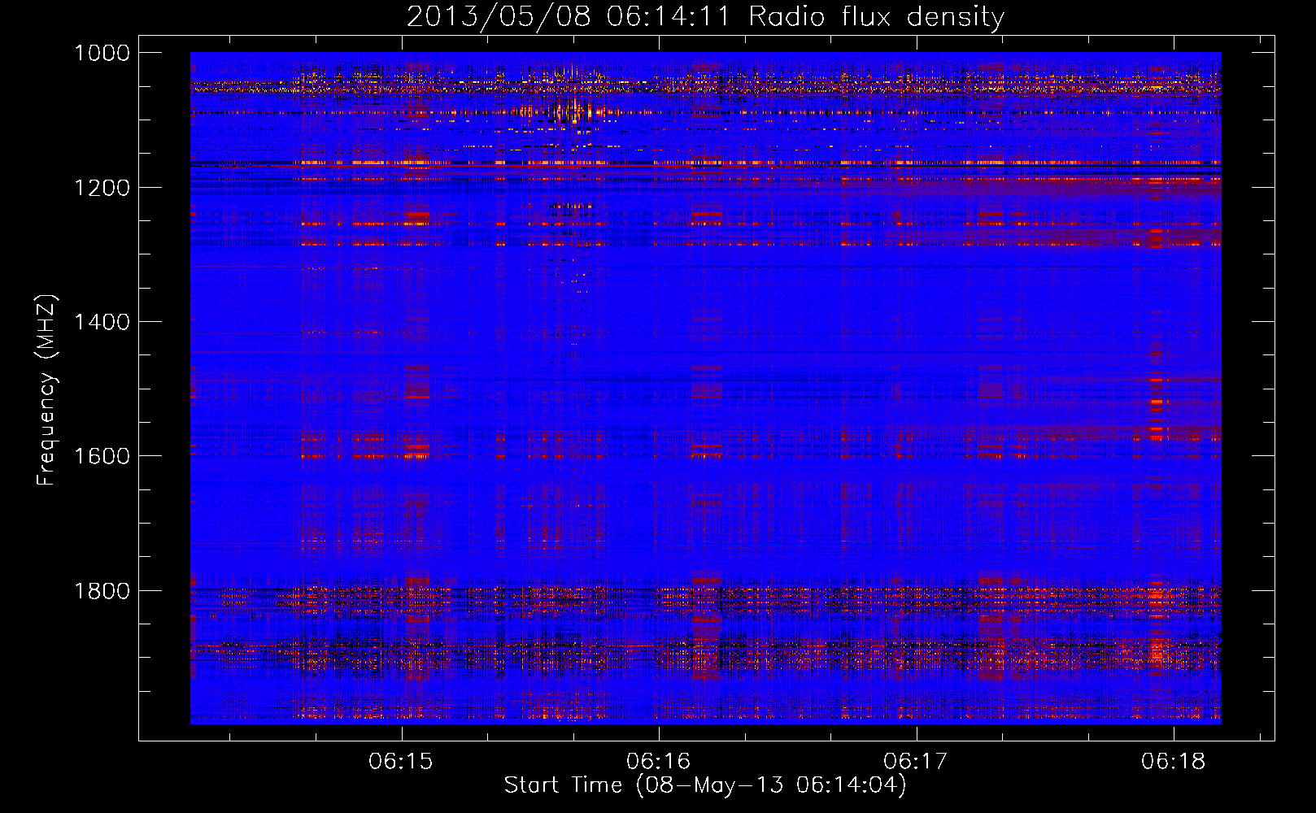Image resolution: width=1316 pixels, height=813 pixels.
Task: Click the 1400 frequency tick label
Action: tap(102, 322)
